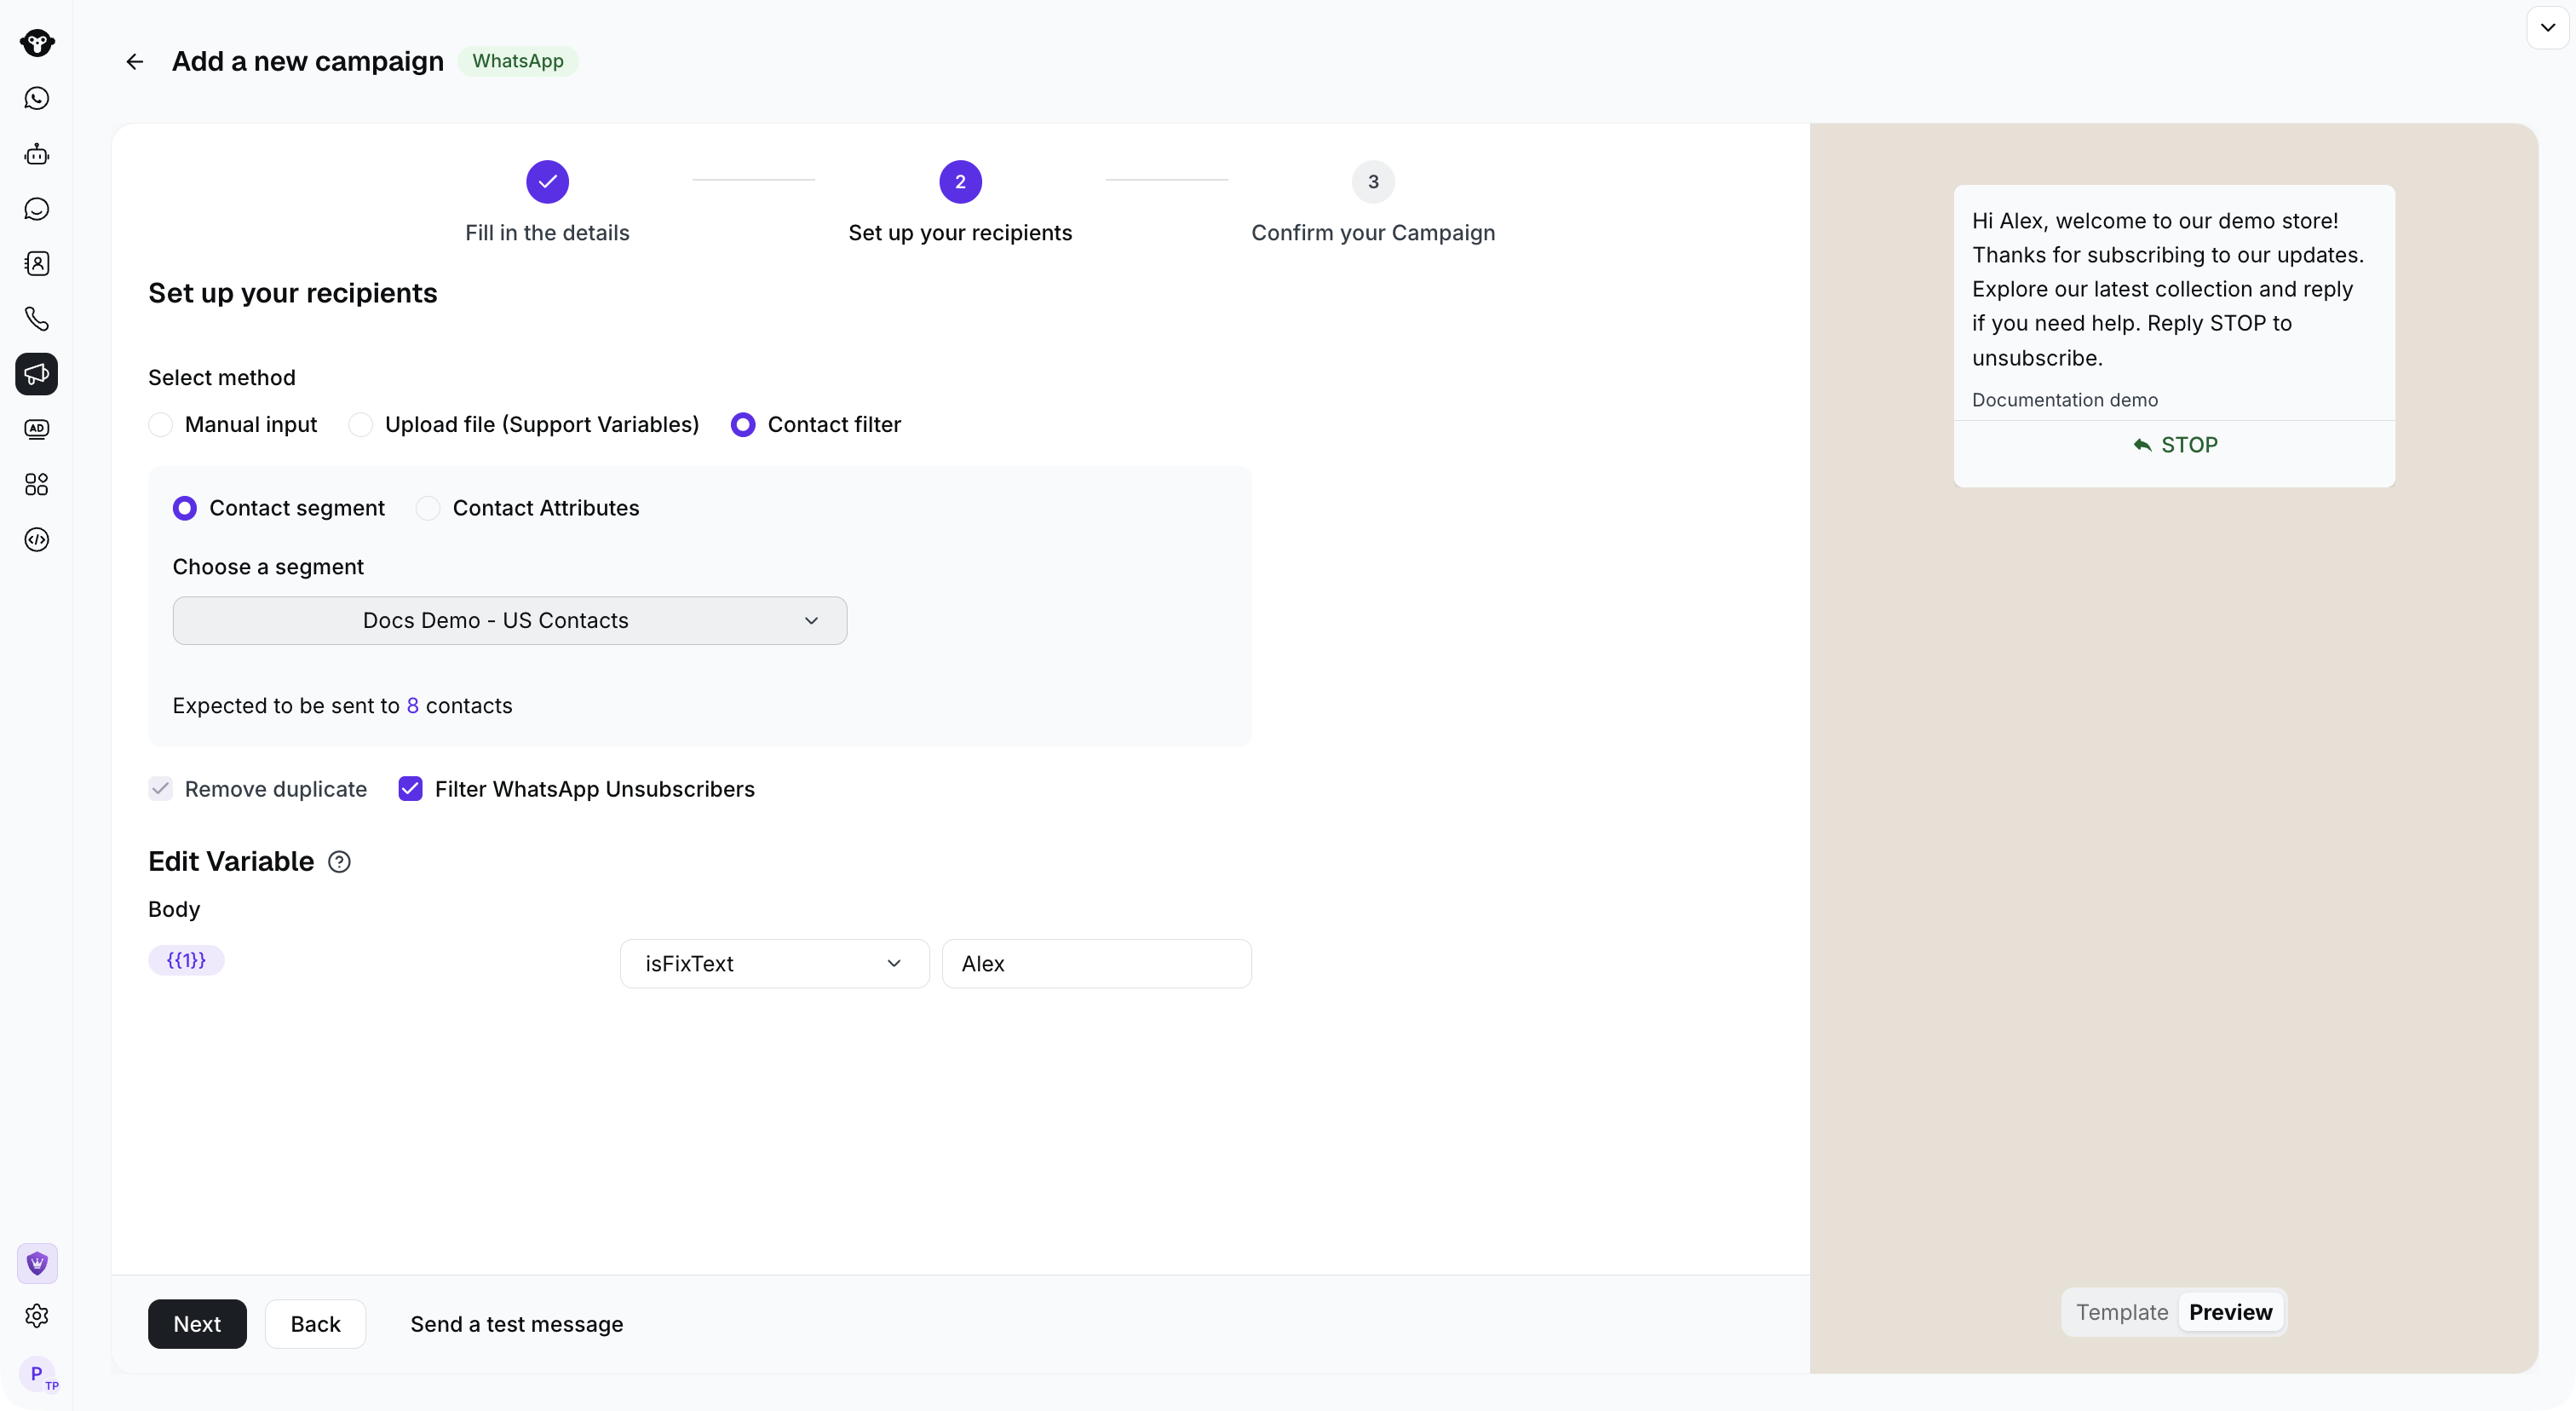Click the WhatsApp channel badge

[518, 61]
